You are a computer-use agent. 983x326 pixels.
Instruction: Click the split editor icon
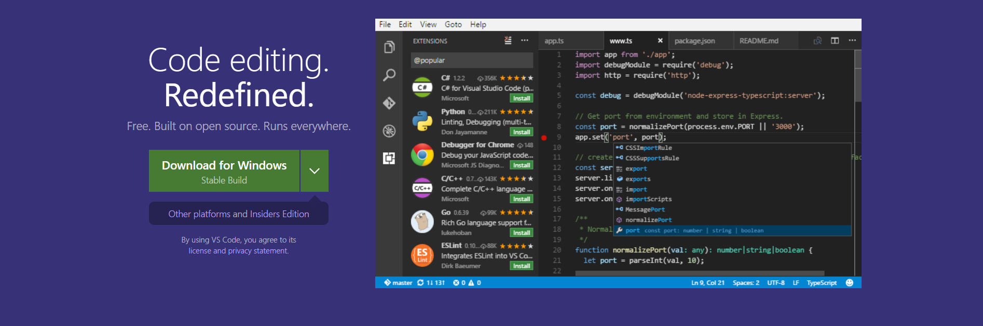(835, 40)
